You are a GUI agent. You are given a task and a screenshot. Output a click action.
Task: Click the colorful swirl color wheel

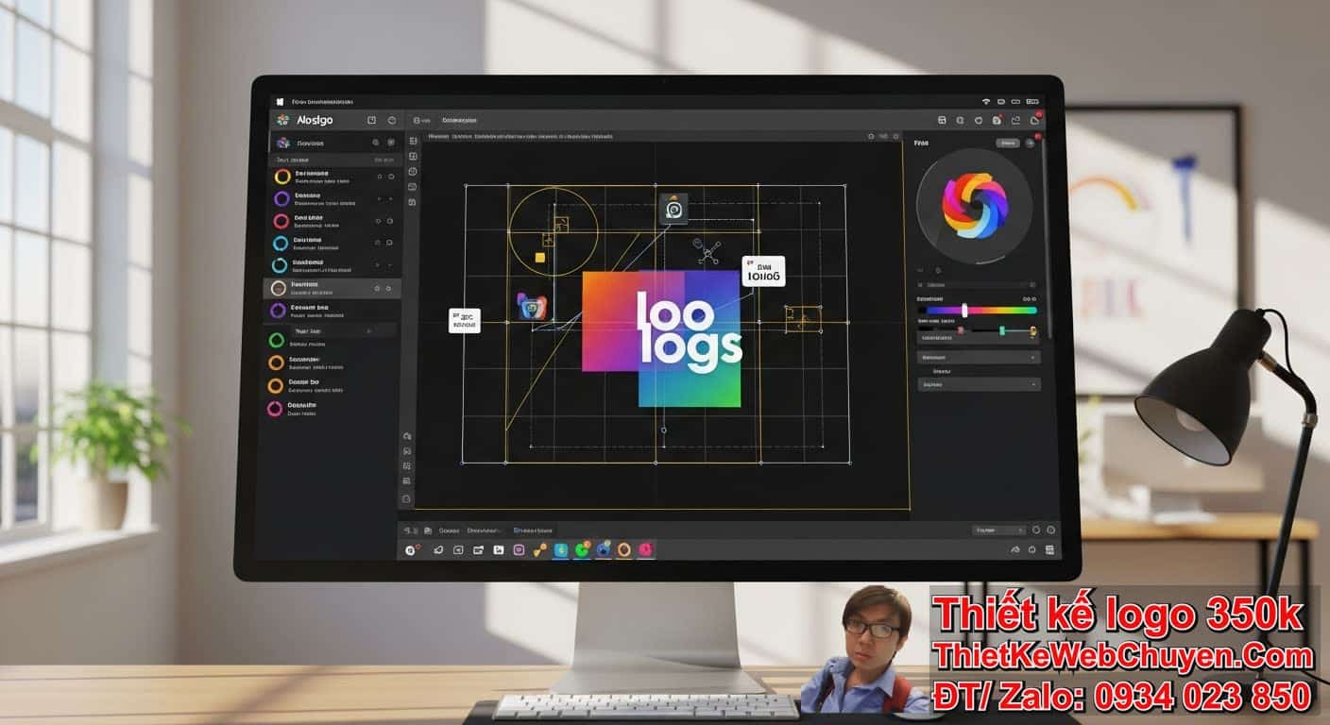(976, 206)
